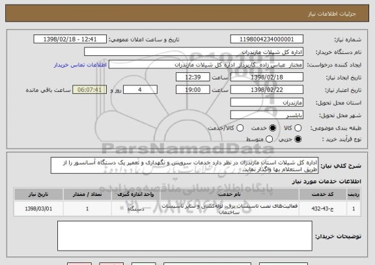The height and width of the screenshot is (265, 375).
Task: Click the creation time field 12:39
Action: point(193,77)
